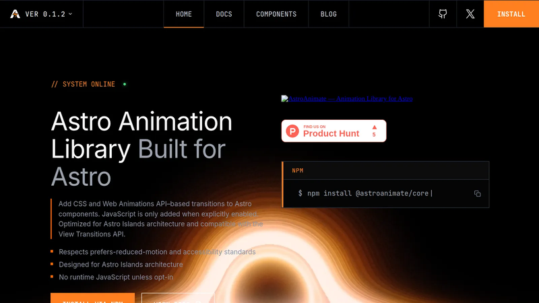Open the X (Twitter) profile icon
This screenshot has width=539, height=303.
(x=470, y=14)
